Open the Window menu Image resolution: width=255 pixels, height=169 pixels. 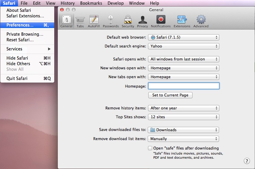pos(137,3)
